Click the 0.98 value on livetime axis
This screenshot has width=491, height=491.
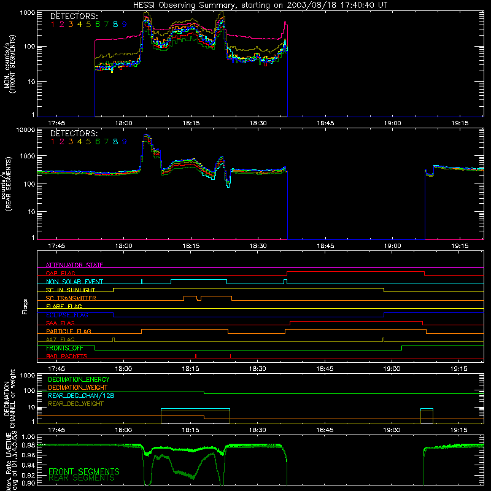click(28, 445)
